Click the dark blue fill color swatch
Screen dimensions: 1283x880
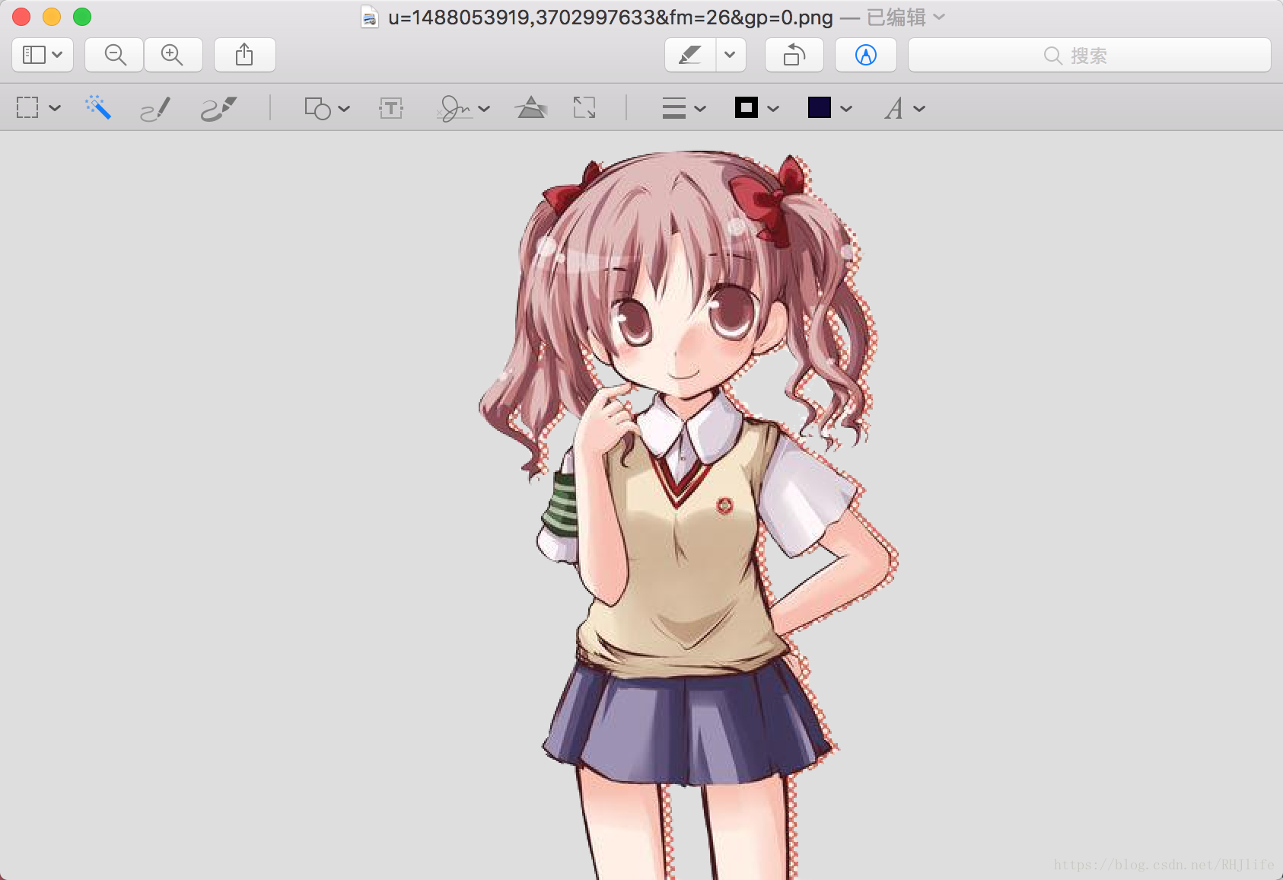(x=820, y=107)
